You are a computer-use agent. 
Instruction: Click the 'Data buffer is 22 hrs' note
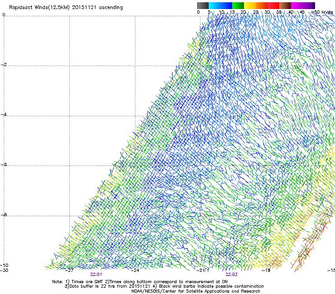pyautogui.click(x=164, y=286)
